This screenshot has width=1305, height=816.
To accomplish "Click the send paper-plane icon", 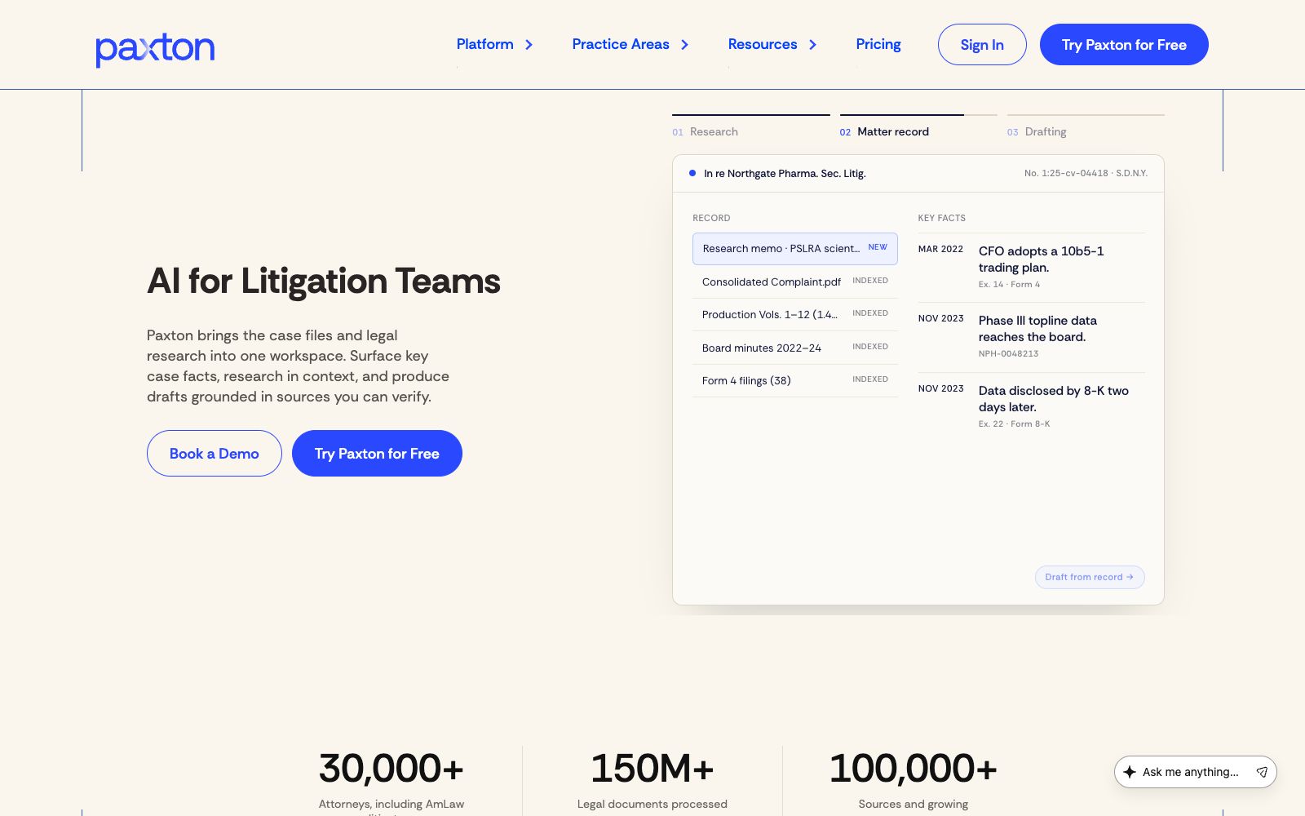I will coord(1262,772).
